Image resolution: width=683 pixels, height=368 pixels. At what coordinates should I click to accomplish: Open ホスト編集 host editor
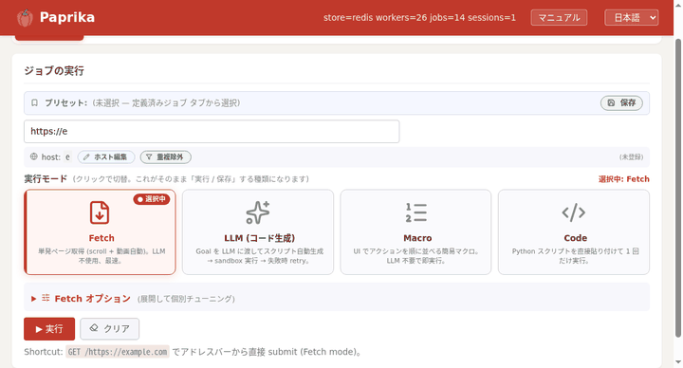click(106, 156)
